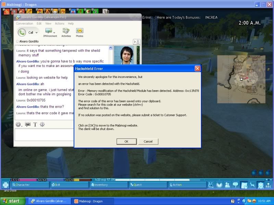
Task: Click Alvaro's avatar photo thumbnail
Action: click(124, 55)
